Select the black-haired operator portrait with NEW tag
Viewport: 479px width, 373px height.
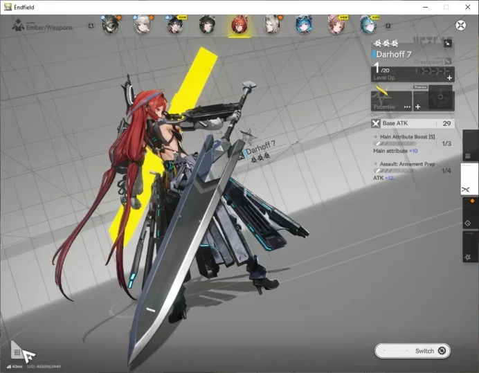coord(175,25)
